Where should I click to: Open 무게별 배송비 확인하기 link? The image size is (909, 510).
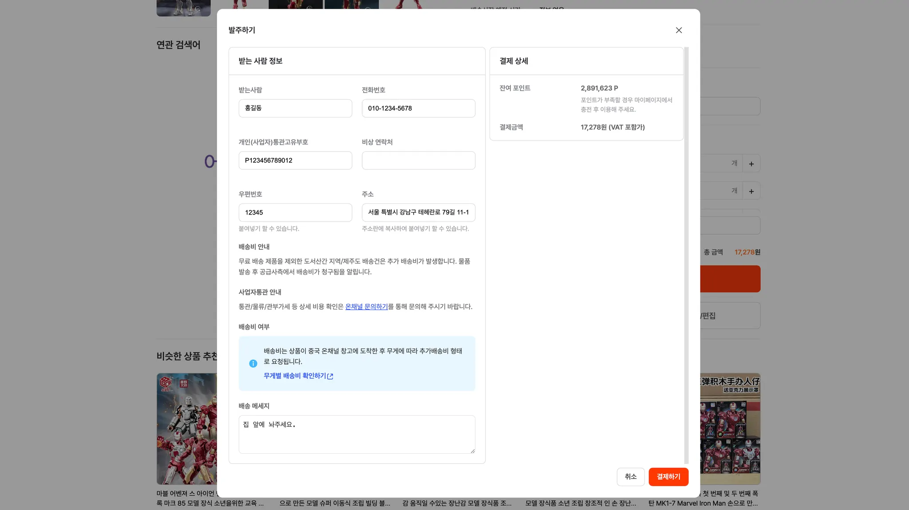(294, 376)
